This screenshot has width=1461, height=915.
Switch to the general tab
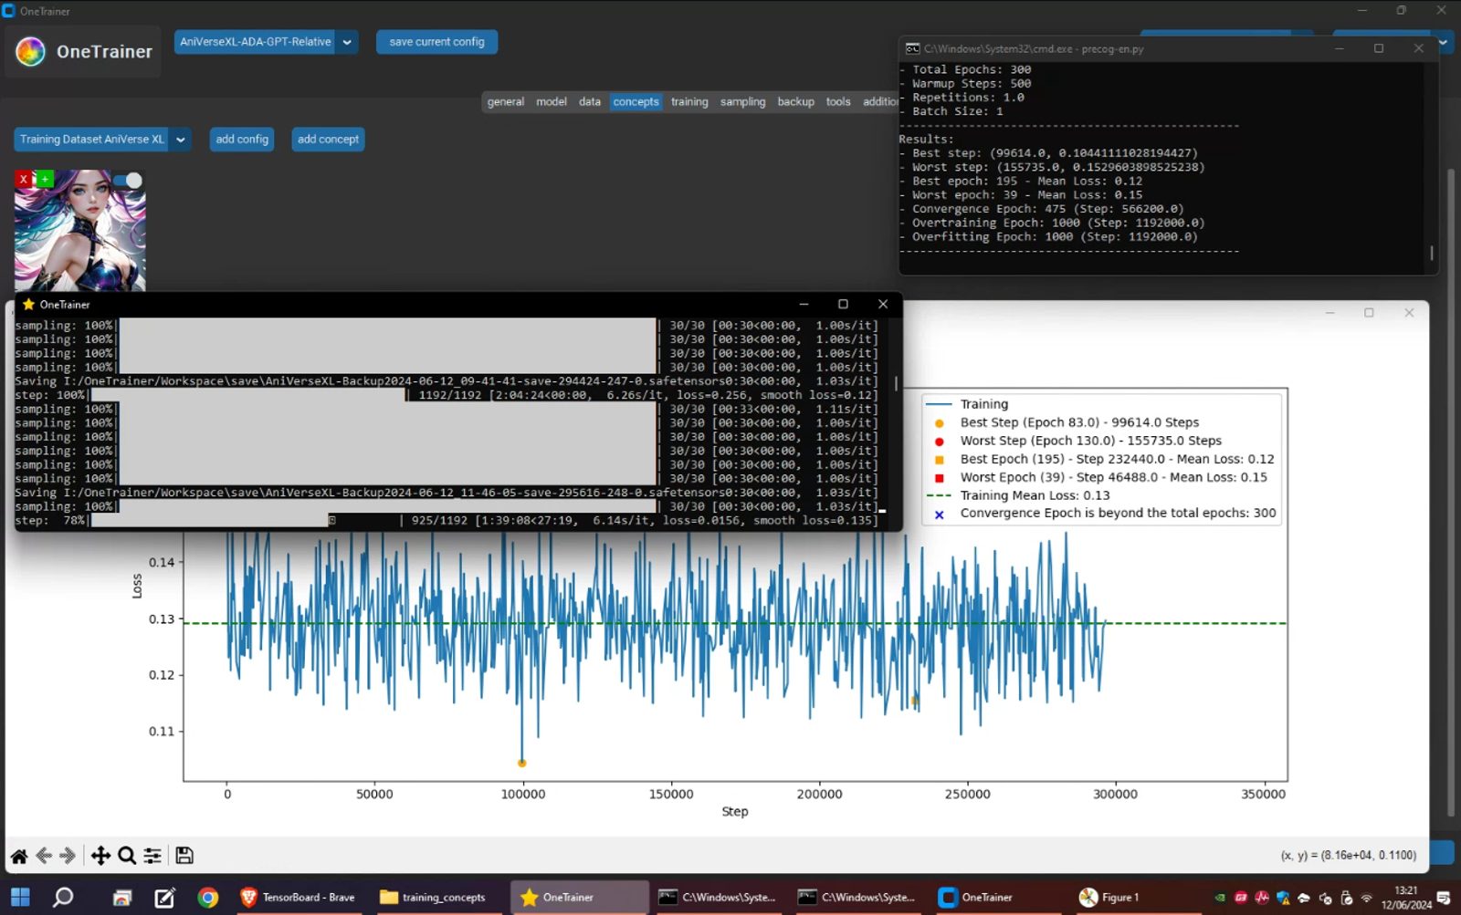(x=505, y=102)
